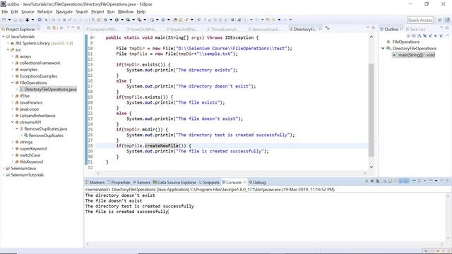Viewport: 452px width, 254px height.
Task: Maximize the editor area
Action: [374, 28]
